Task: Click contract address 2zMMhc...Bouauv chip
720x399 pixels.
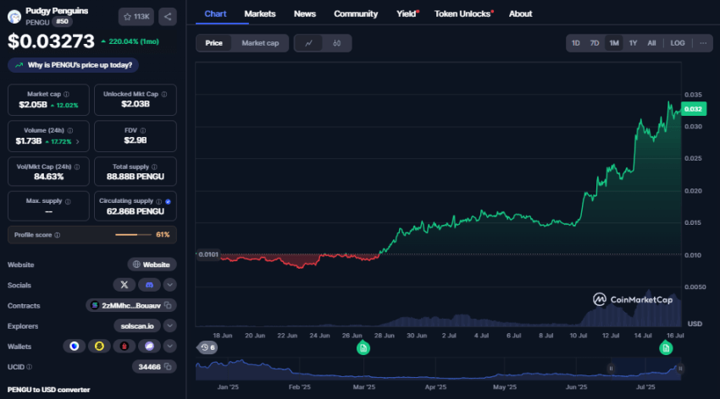Action: click(130, 305)
